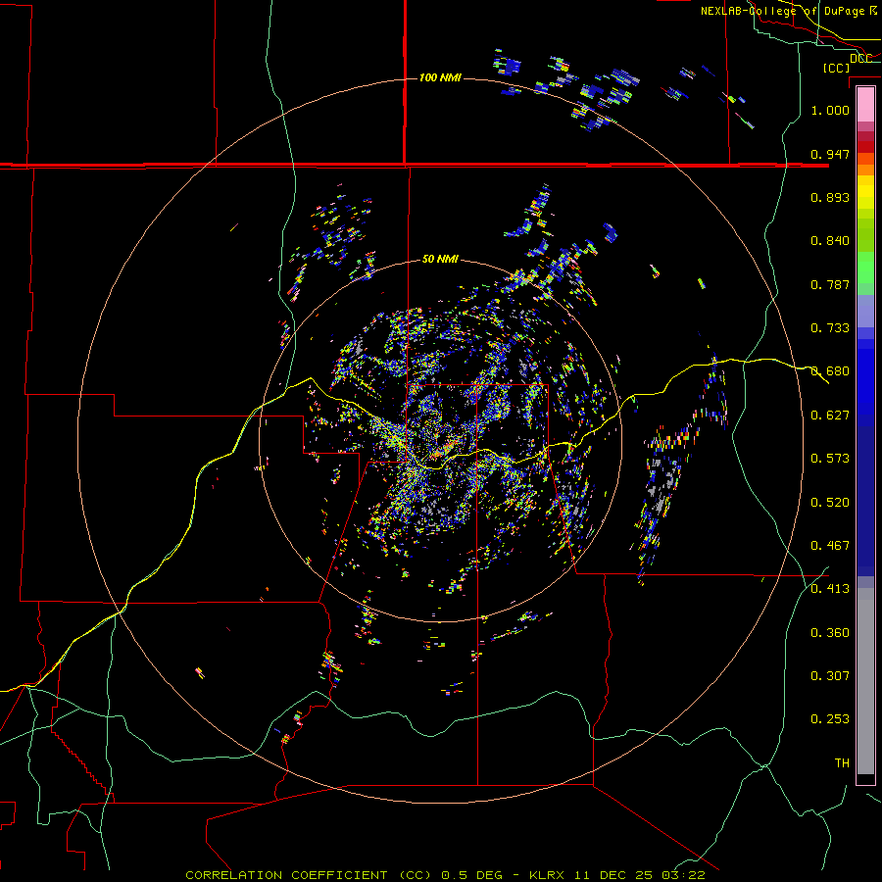This screenshot has width=882, height=882.
Task: Click the 0.787 colorbar value
Action: click(830, 284)
